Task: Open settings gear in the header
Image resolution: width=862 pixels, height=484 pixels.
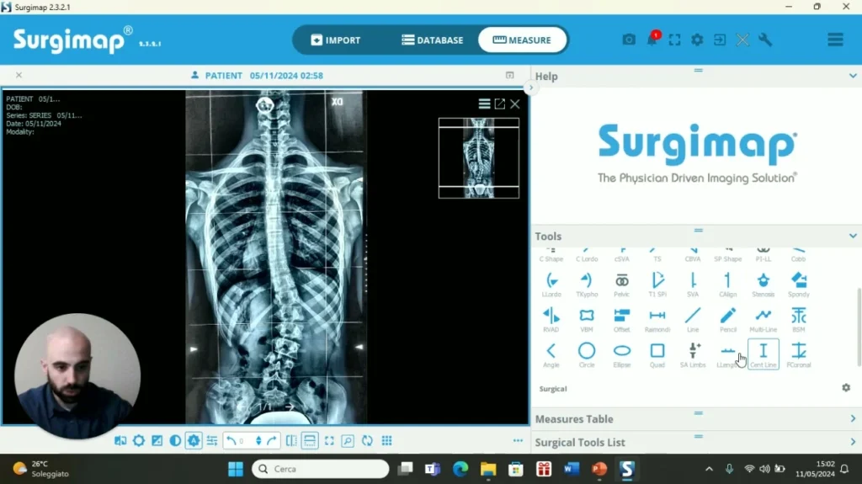Action: pyautogui.click(x=697, y=40)
